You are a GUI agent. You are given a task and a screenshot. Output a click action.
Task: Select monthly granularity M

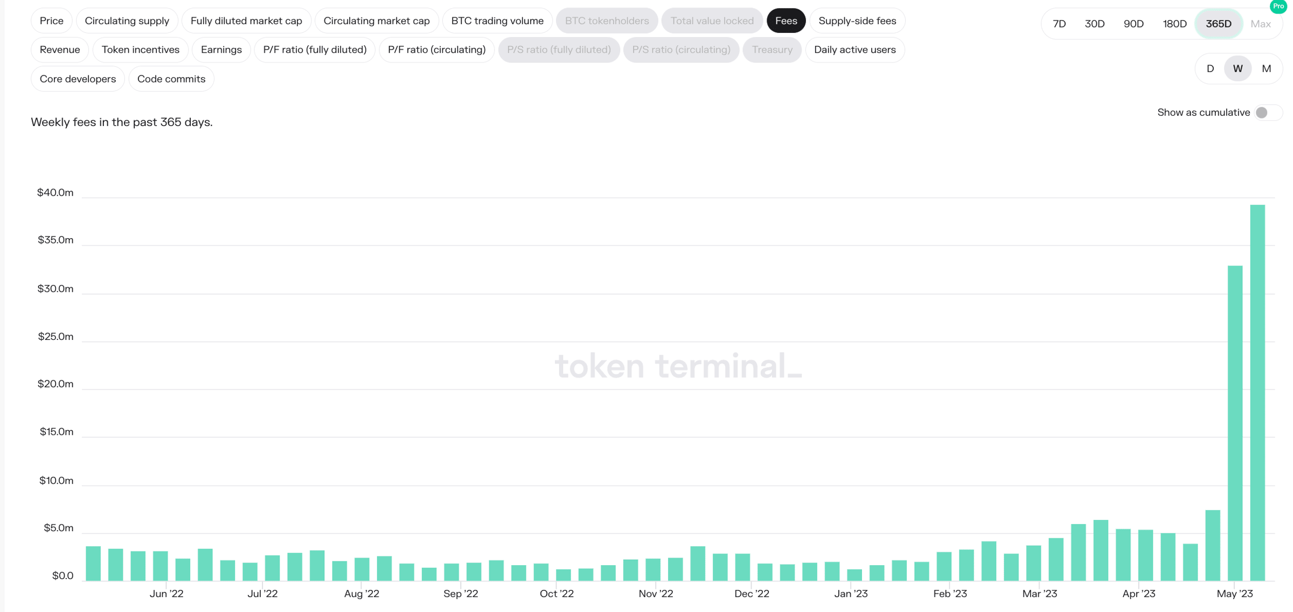coord(1266,68)
